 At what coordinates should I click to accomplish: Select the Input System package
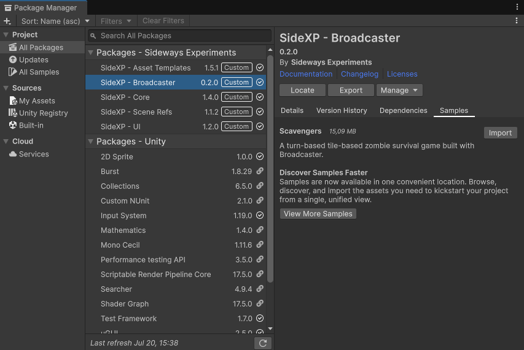(176, 215)
